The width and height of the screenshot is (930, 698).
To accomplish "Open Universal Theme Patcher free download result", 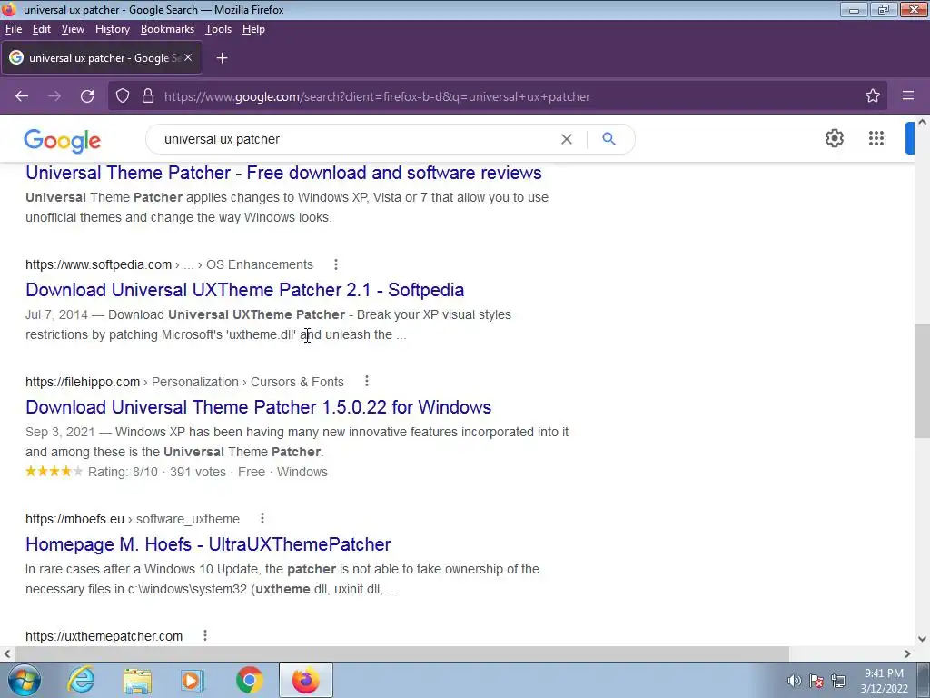I will point(283,173).
